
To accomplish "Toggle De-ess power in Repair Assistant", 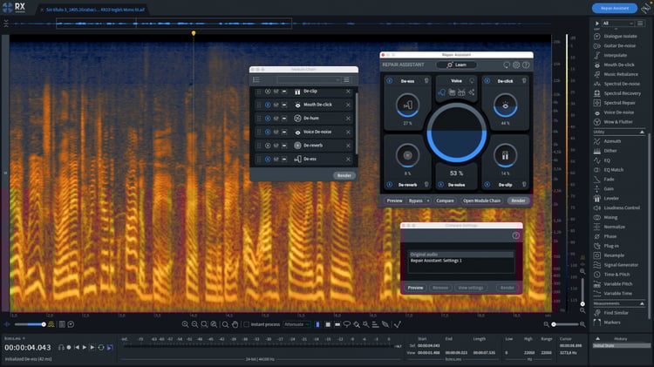I will pyautogui.click(x=390, y=81).
